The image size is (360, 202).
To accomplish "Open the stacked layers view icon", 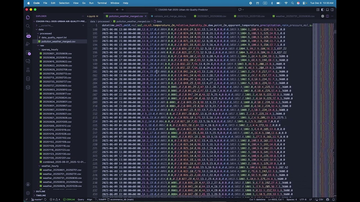I will coord(28,87).
